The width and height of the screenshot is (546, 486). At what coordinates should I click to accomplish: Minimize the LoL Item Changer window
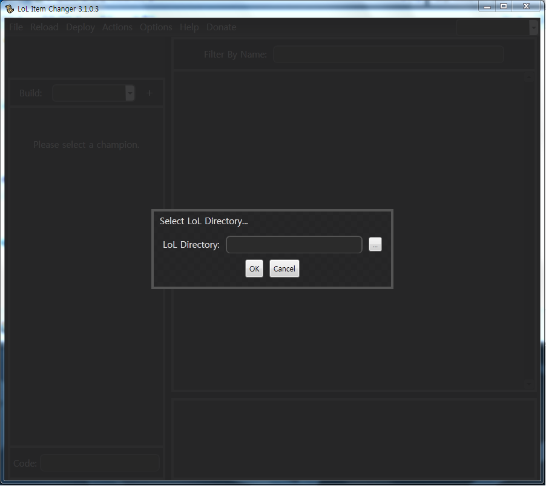tap(487, 6)
